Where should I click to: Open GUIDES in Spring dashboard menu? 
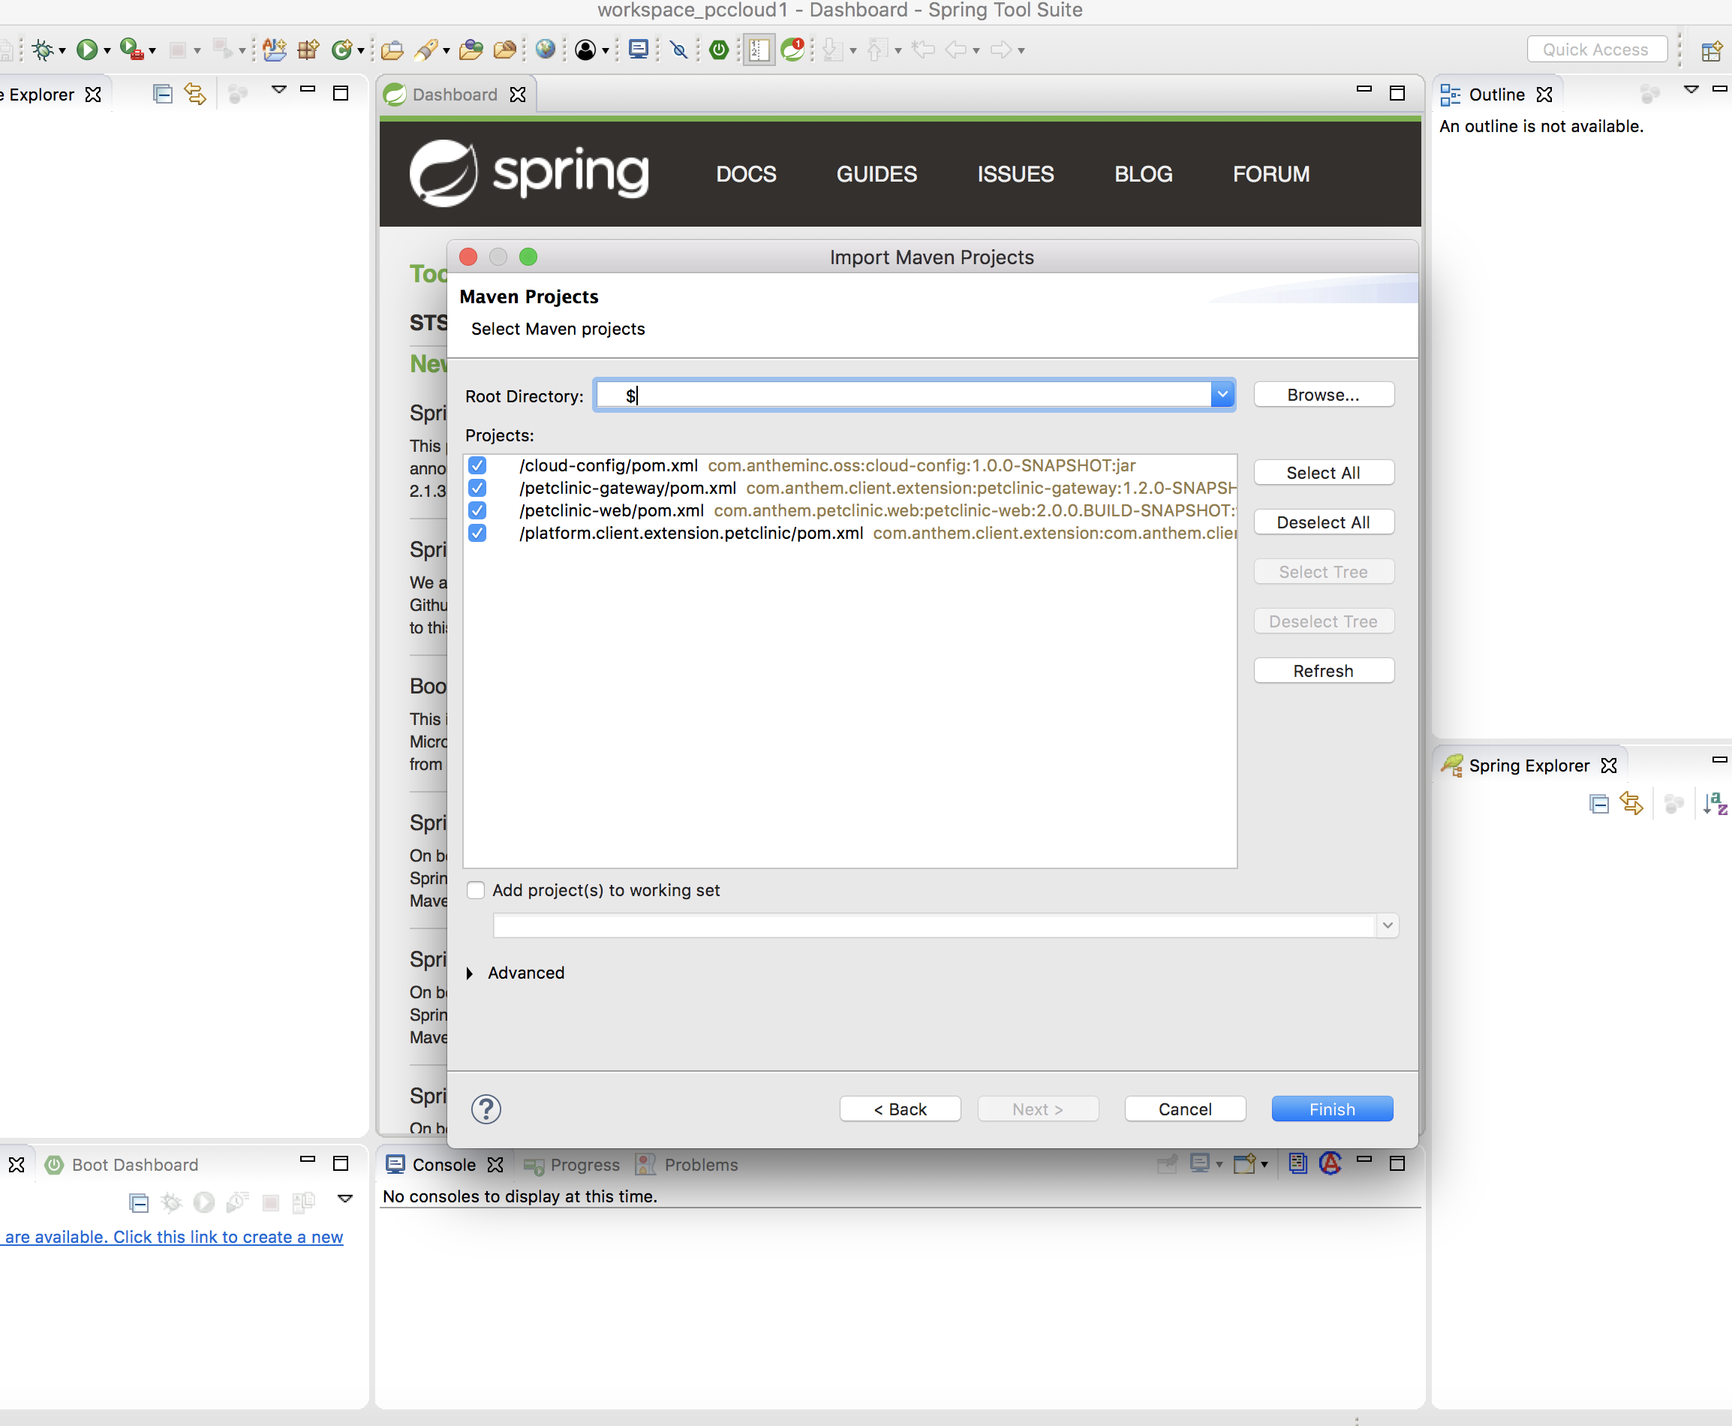[877, 174]
